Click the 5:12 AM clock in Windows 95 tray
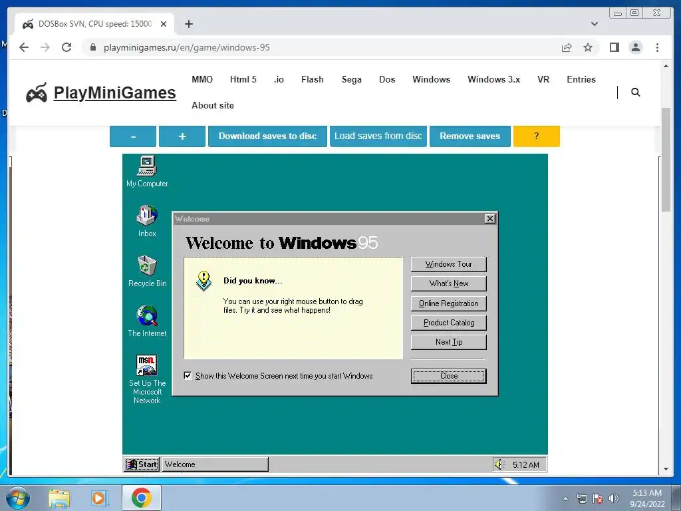681x511 pixels. 525,464
